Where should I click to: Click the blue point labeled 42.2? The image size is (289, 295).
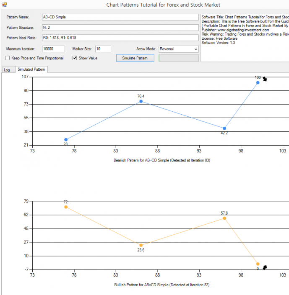point(224,128)
